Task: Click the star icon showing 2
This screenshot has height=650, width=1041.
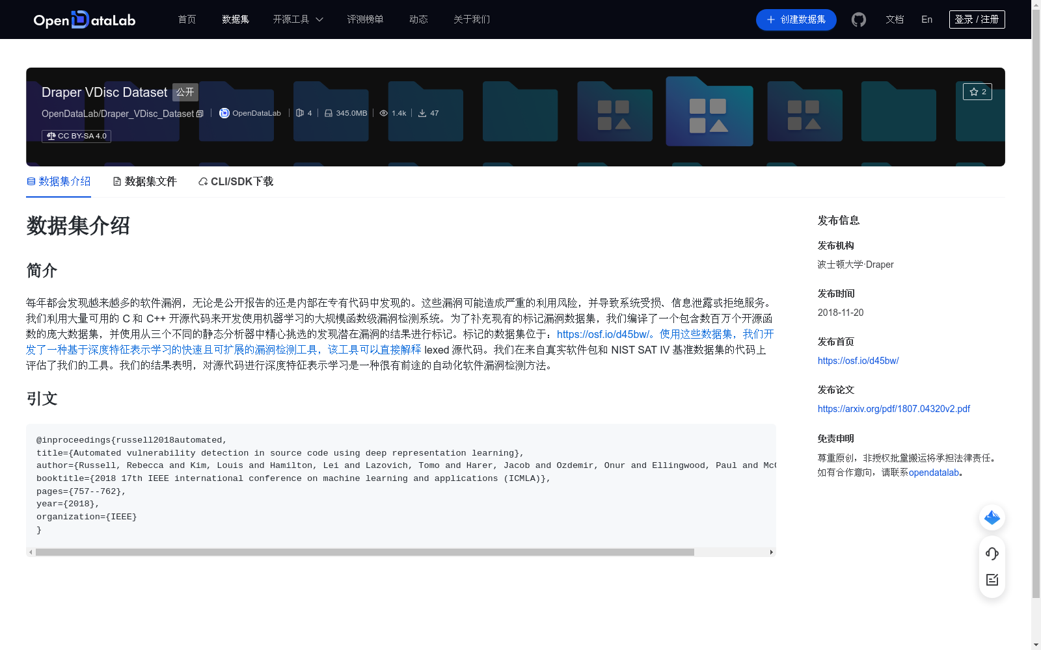Action: point(977,92)
